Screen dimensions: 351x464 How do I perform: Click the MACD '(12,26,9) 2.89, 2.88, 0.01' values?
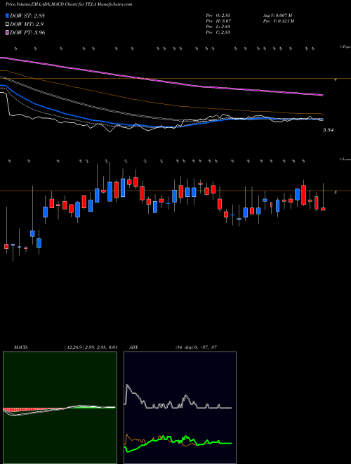91,347
